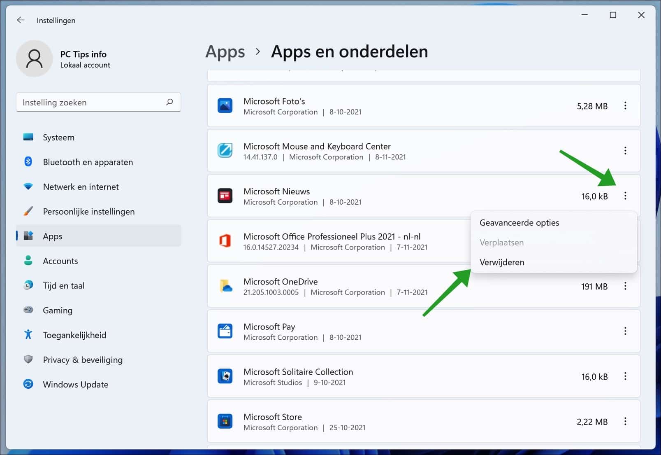This screenshot has height=455, width=661.
Task: Focus the Instelling zoeken search field
Action: 98,102
